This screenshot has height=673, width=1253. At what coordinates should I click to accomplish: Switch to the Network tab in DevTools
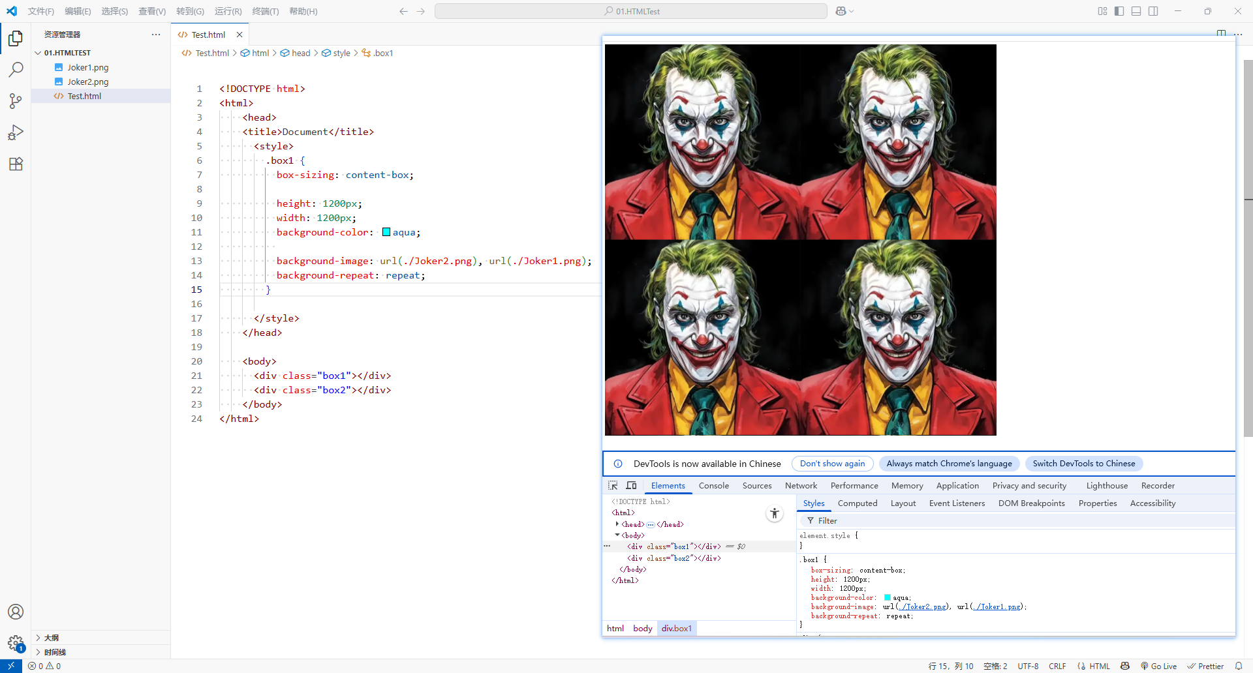pos(801,485)
